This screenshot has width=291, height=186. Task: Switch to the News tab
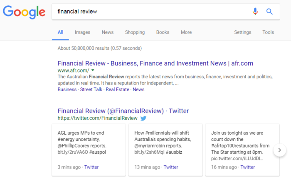[107, 32]
